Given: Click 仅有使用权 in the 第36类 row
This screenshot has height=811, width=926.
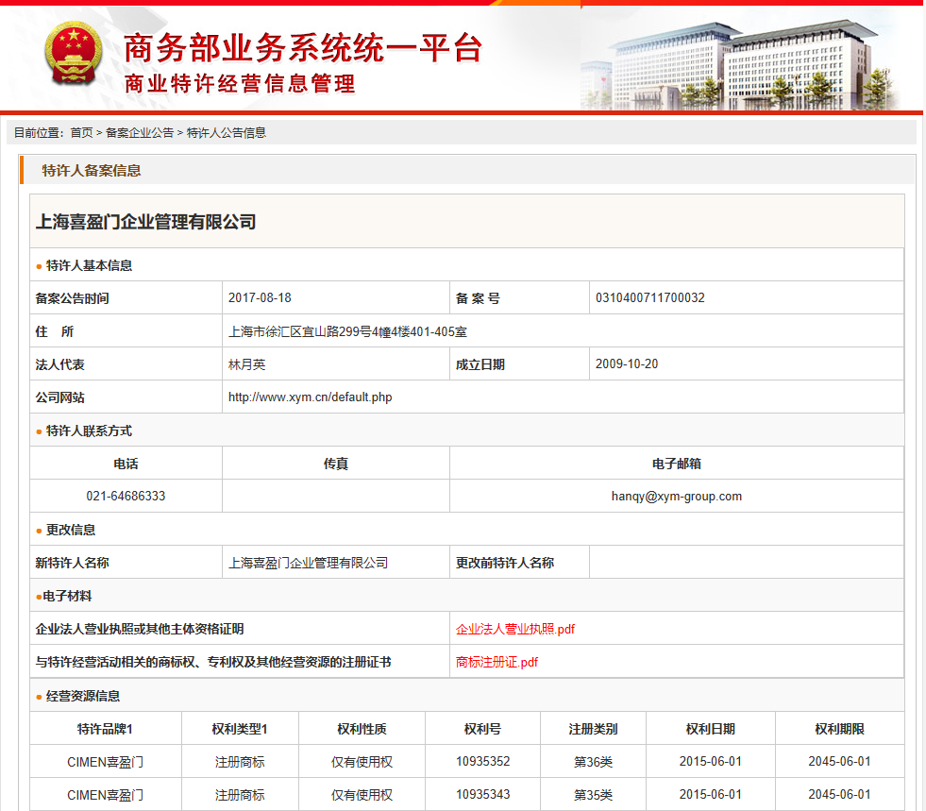Looking at the screenshot, I should [x=362, y=762].
